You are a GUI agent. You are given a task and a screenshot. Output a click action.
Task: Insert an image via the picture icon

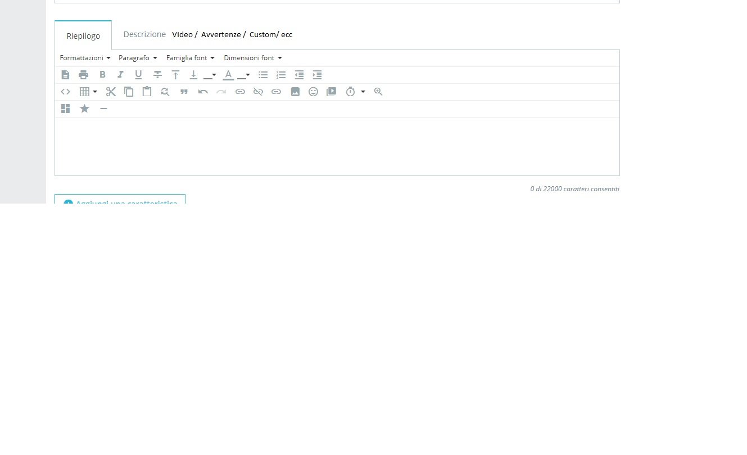pos(295,92)
